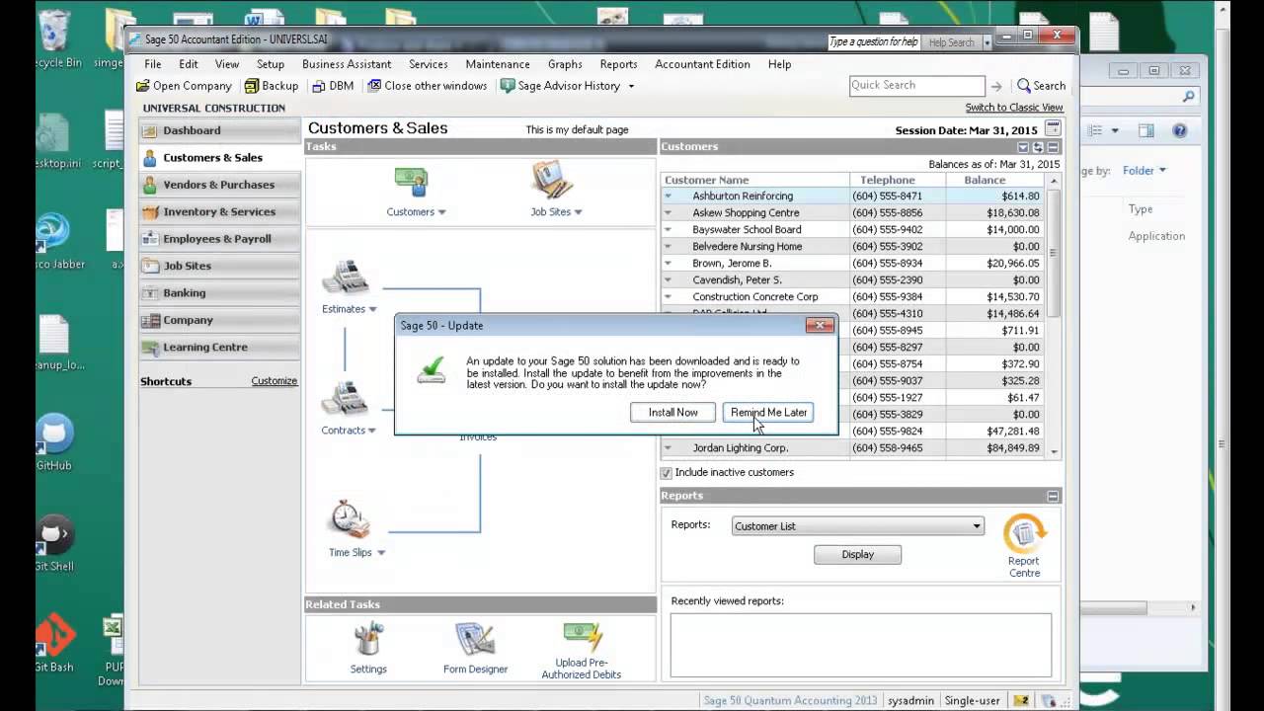Expand the Estimates dropdown arrow
The height and width of the screenshot is (711, 1264).
tap(372, 309)
